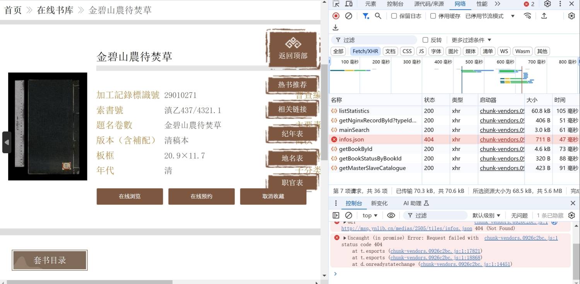Open network search with the magnifier icon

pos(378,16)
